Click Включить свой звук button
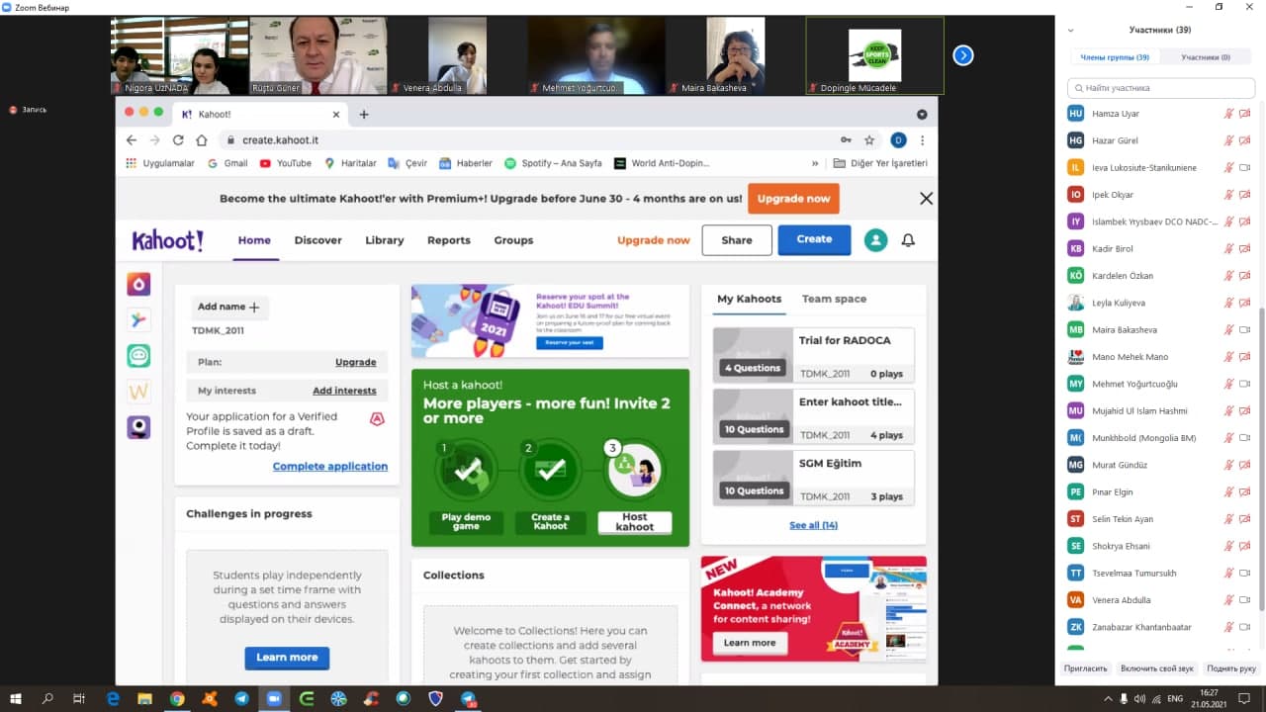Screen dimensions: 1266x712 [1157, 668]
